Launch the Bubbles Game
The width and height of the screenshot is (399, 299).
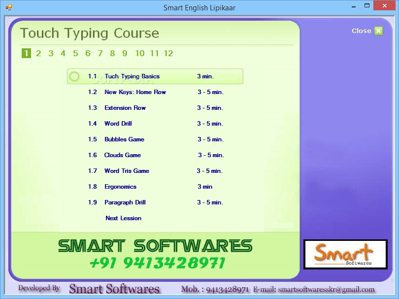tap(124, 139)
